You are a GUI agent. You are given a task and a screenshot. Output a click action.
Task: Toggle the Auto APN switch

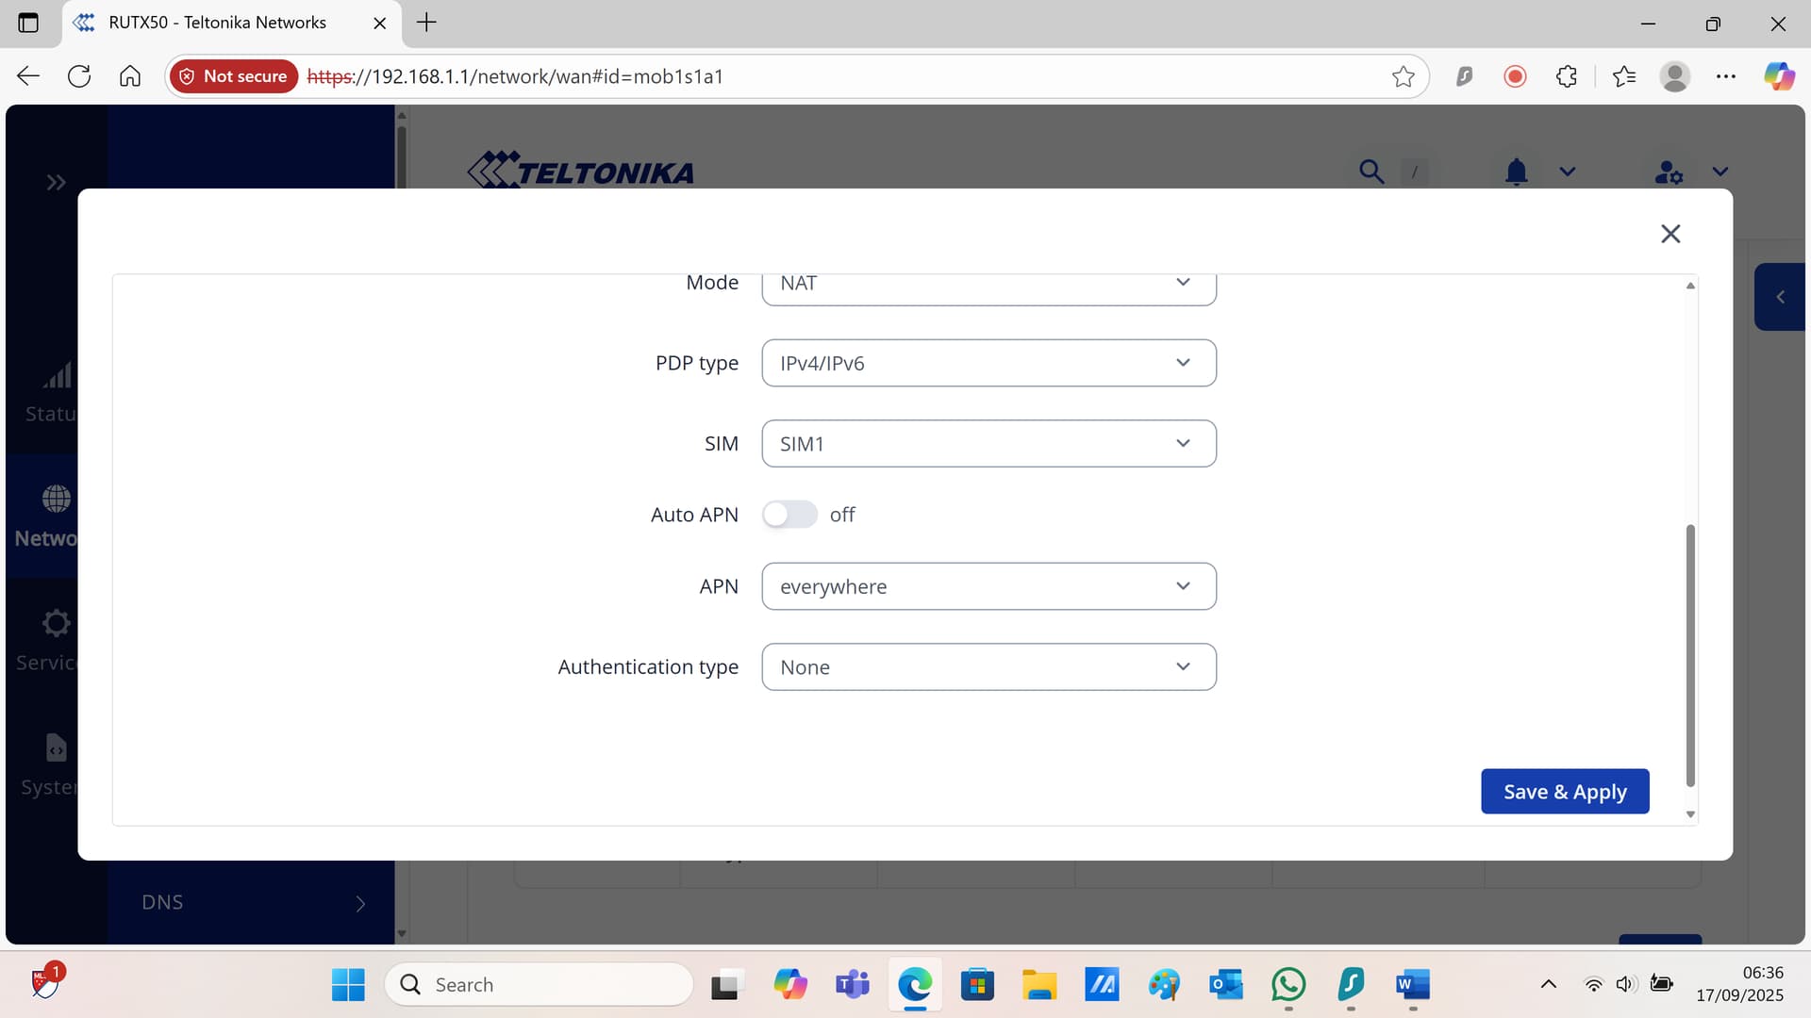tap(789, 515)
